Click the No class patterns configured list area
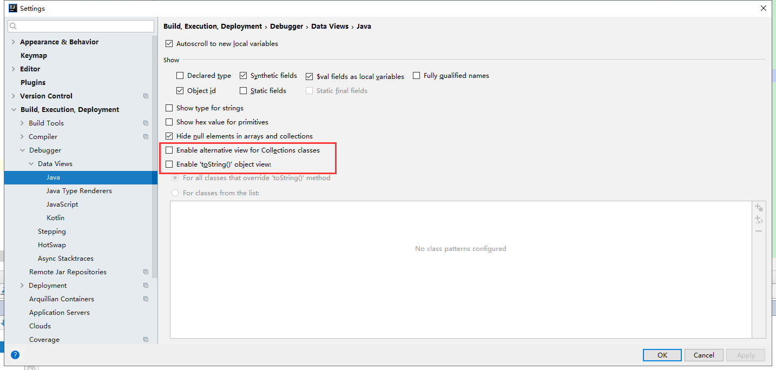The height and width of the screenshot is (370, 776). pyautogui.click(x=461, y=270)
